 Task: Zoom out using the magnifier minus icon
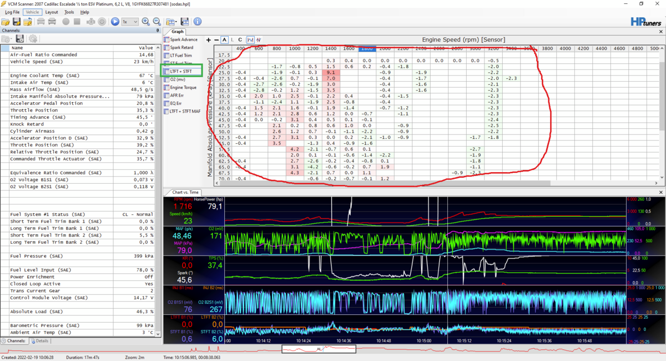pyautogui.click(x=157, y=22)
